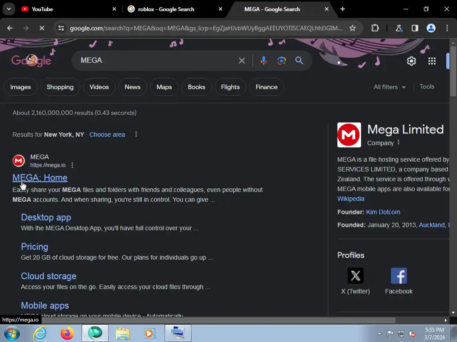The height and width of the screenshot is (342, 457).
Task: Clear the search box with X icon
Action: (241, 61)
